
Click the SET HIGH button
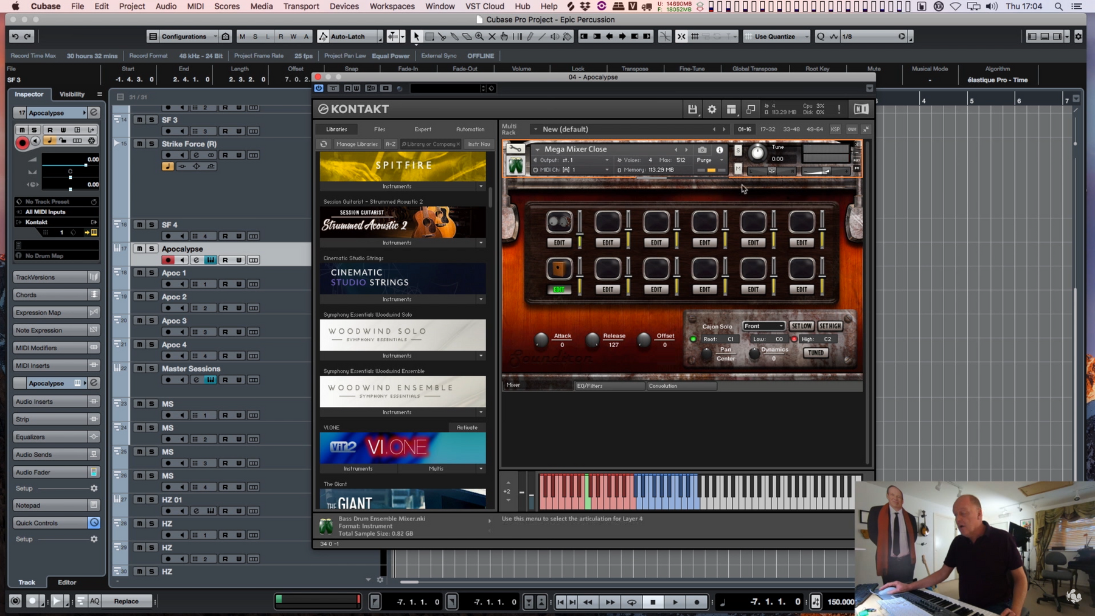(x=830, y=326)
